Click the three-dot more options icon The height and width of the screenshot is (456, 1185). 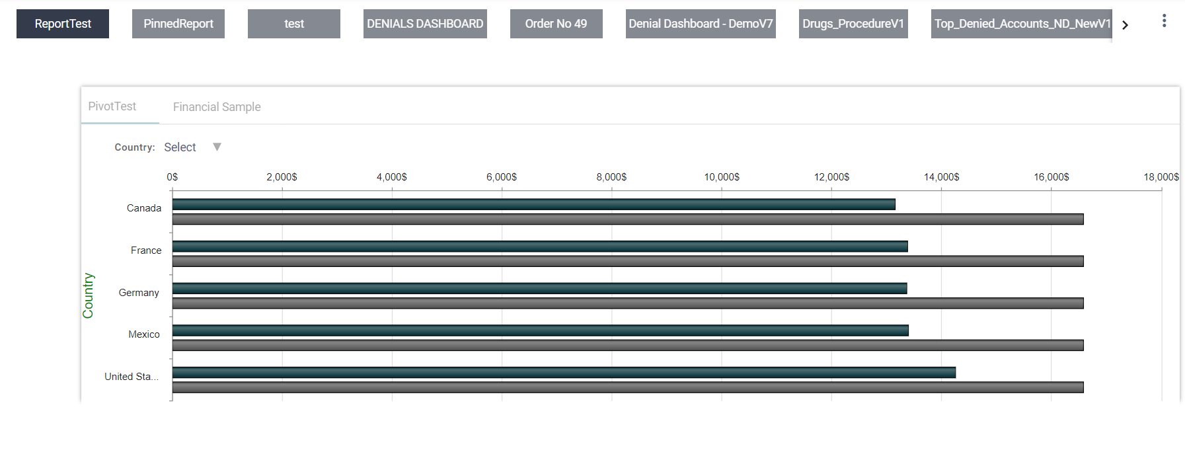(1164, 21)
